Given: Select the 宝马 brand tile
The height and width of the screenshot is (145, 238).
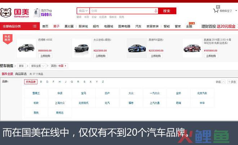Looking at the screenshot, I should click(84, 93).
